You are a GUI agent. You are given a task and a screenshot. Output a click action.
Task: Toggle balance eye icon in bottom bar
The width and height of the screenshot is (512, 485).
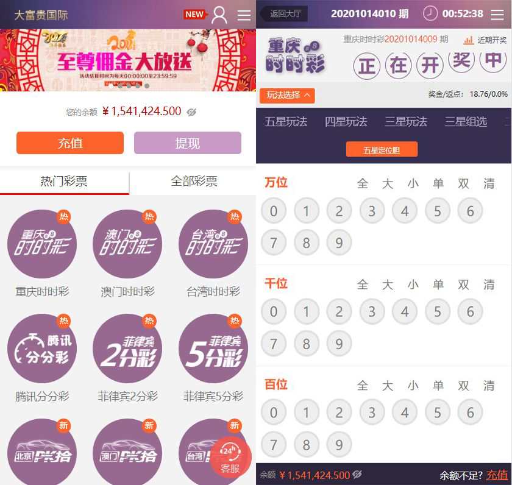tap(357, 474)
